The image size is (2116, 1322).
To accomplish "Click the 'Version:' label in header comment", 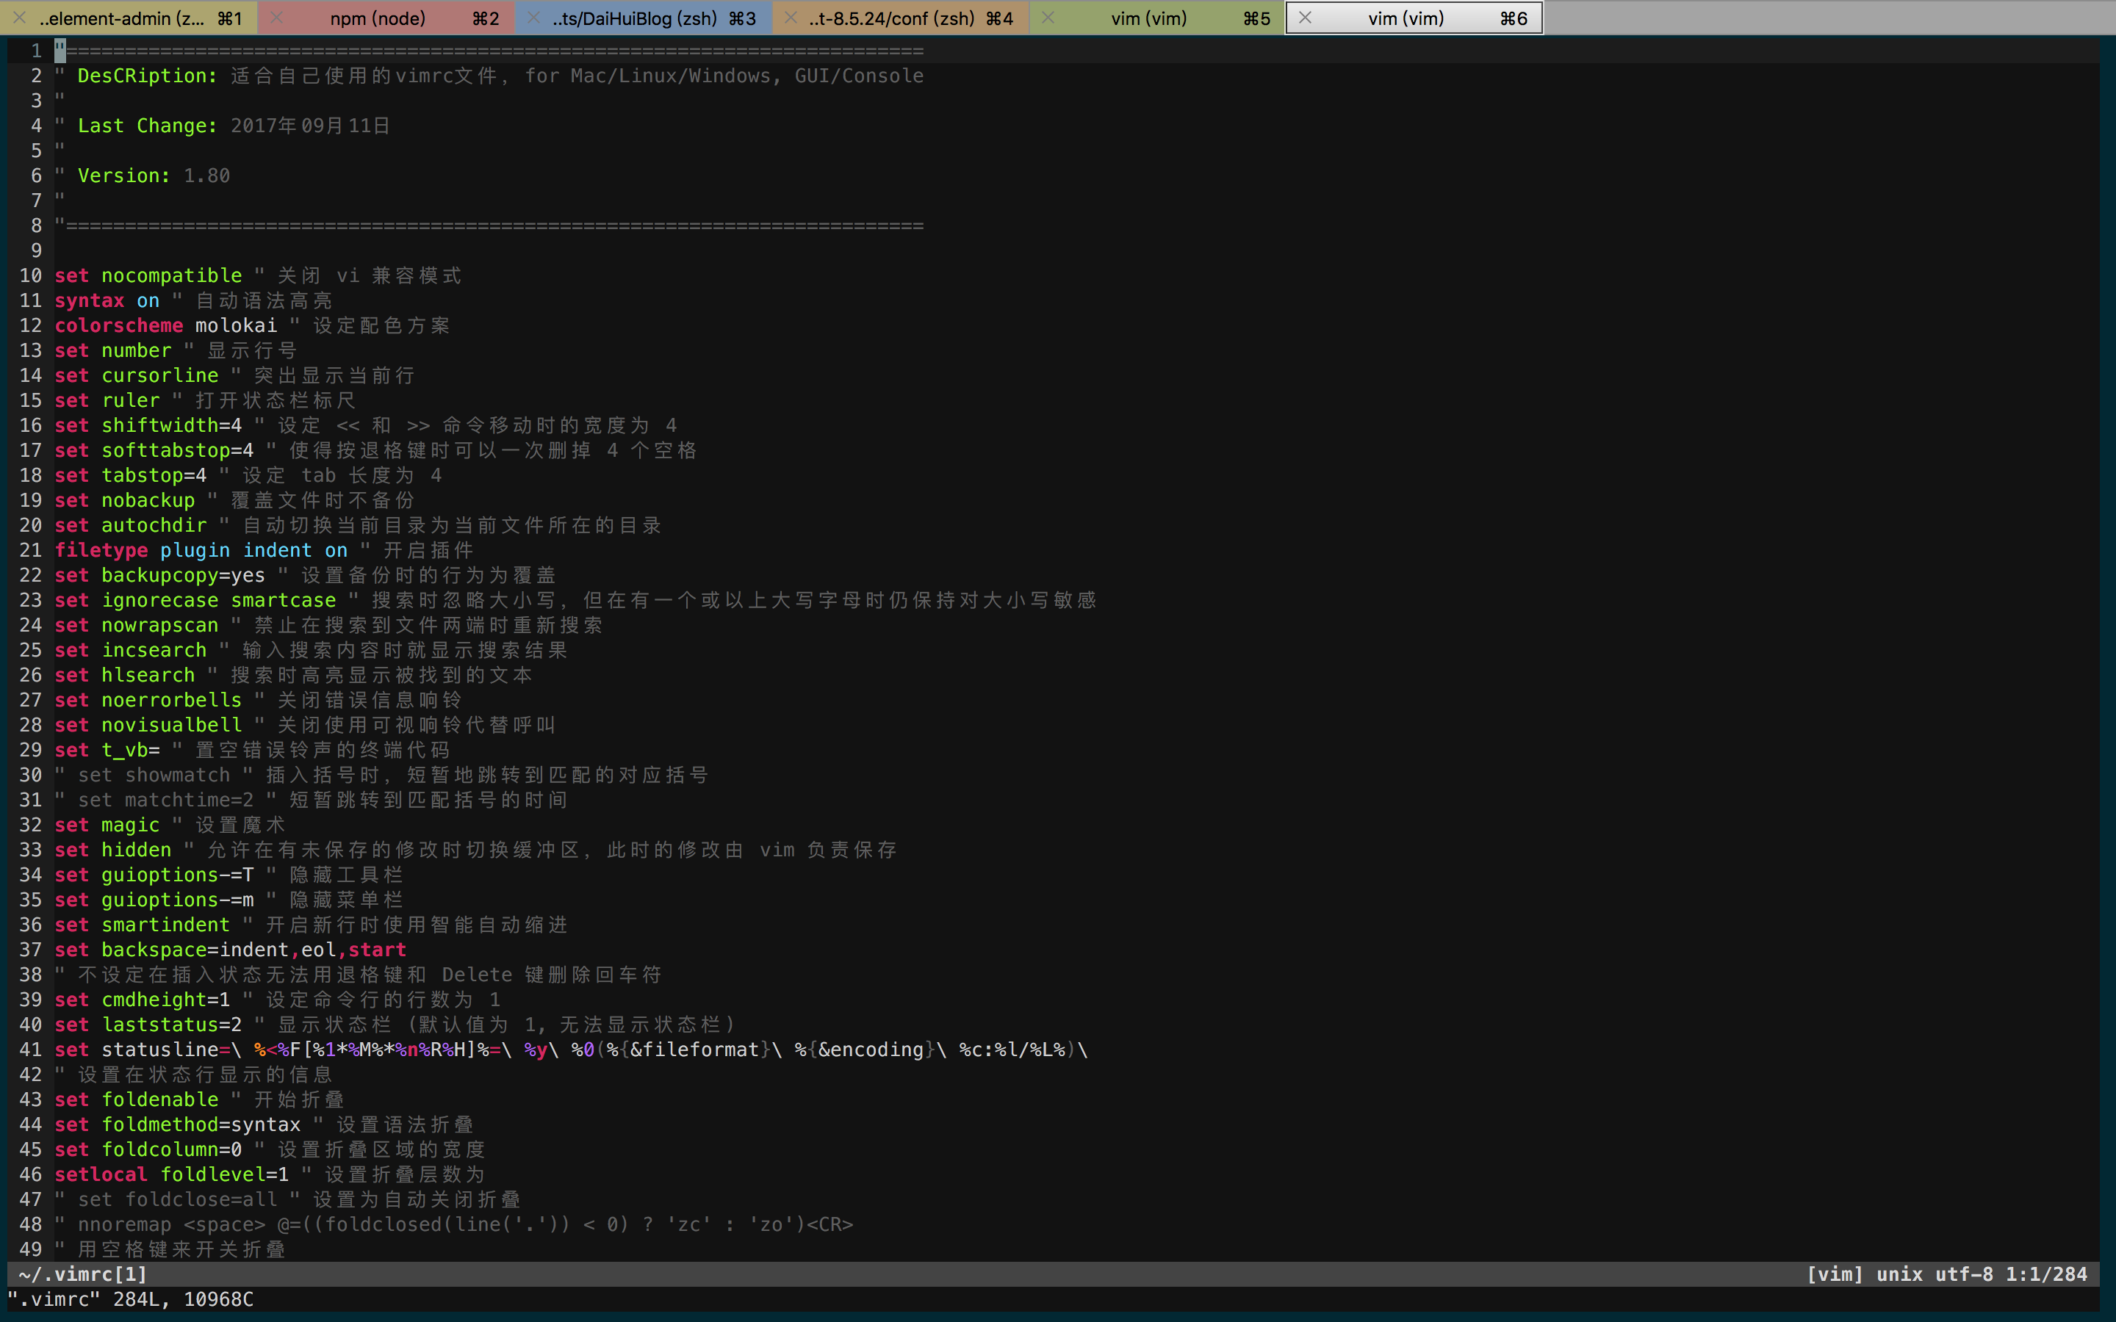I will click(124, 176).
